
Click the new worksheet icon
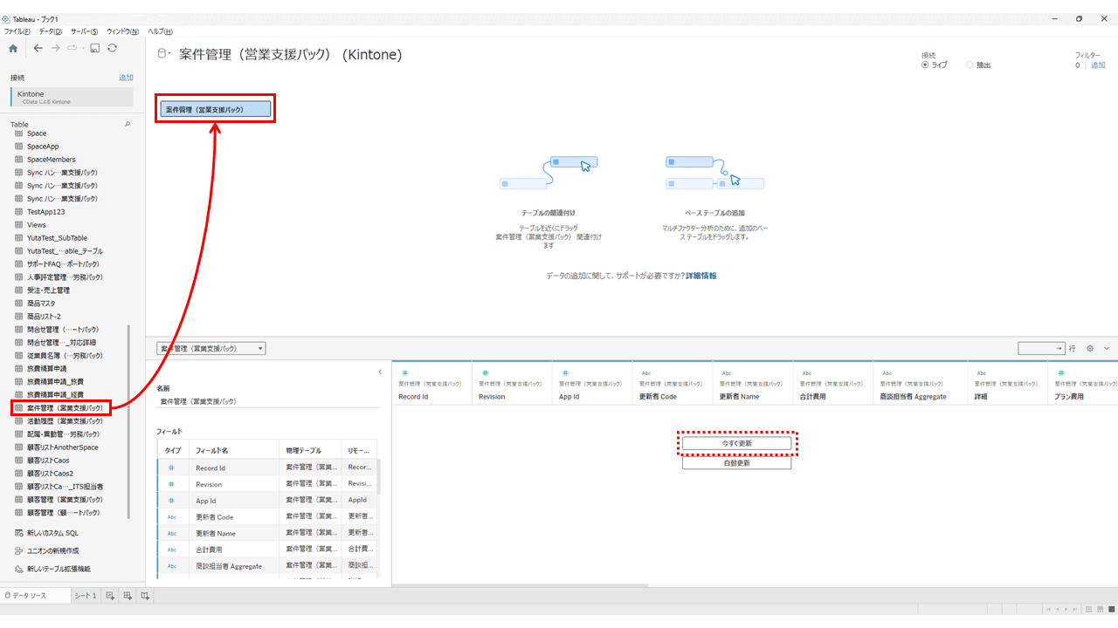(110, 596)
